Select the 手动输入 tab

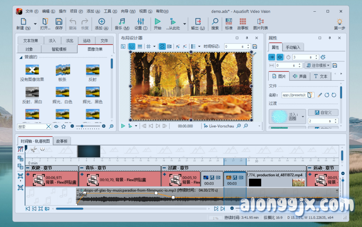point(293,47)
